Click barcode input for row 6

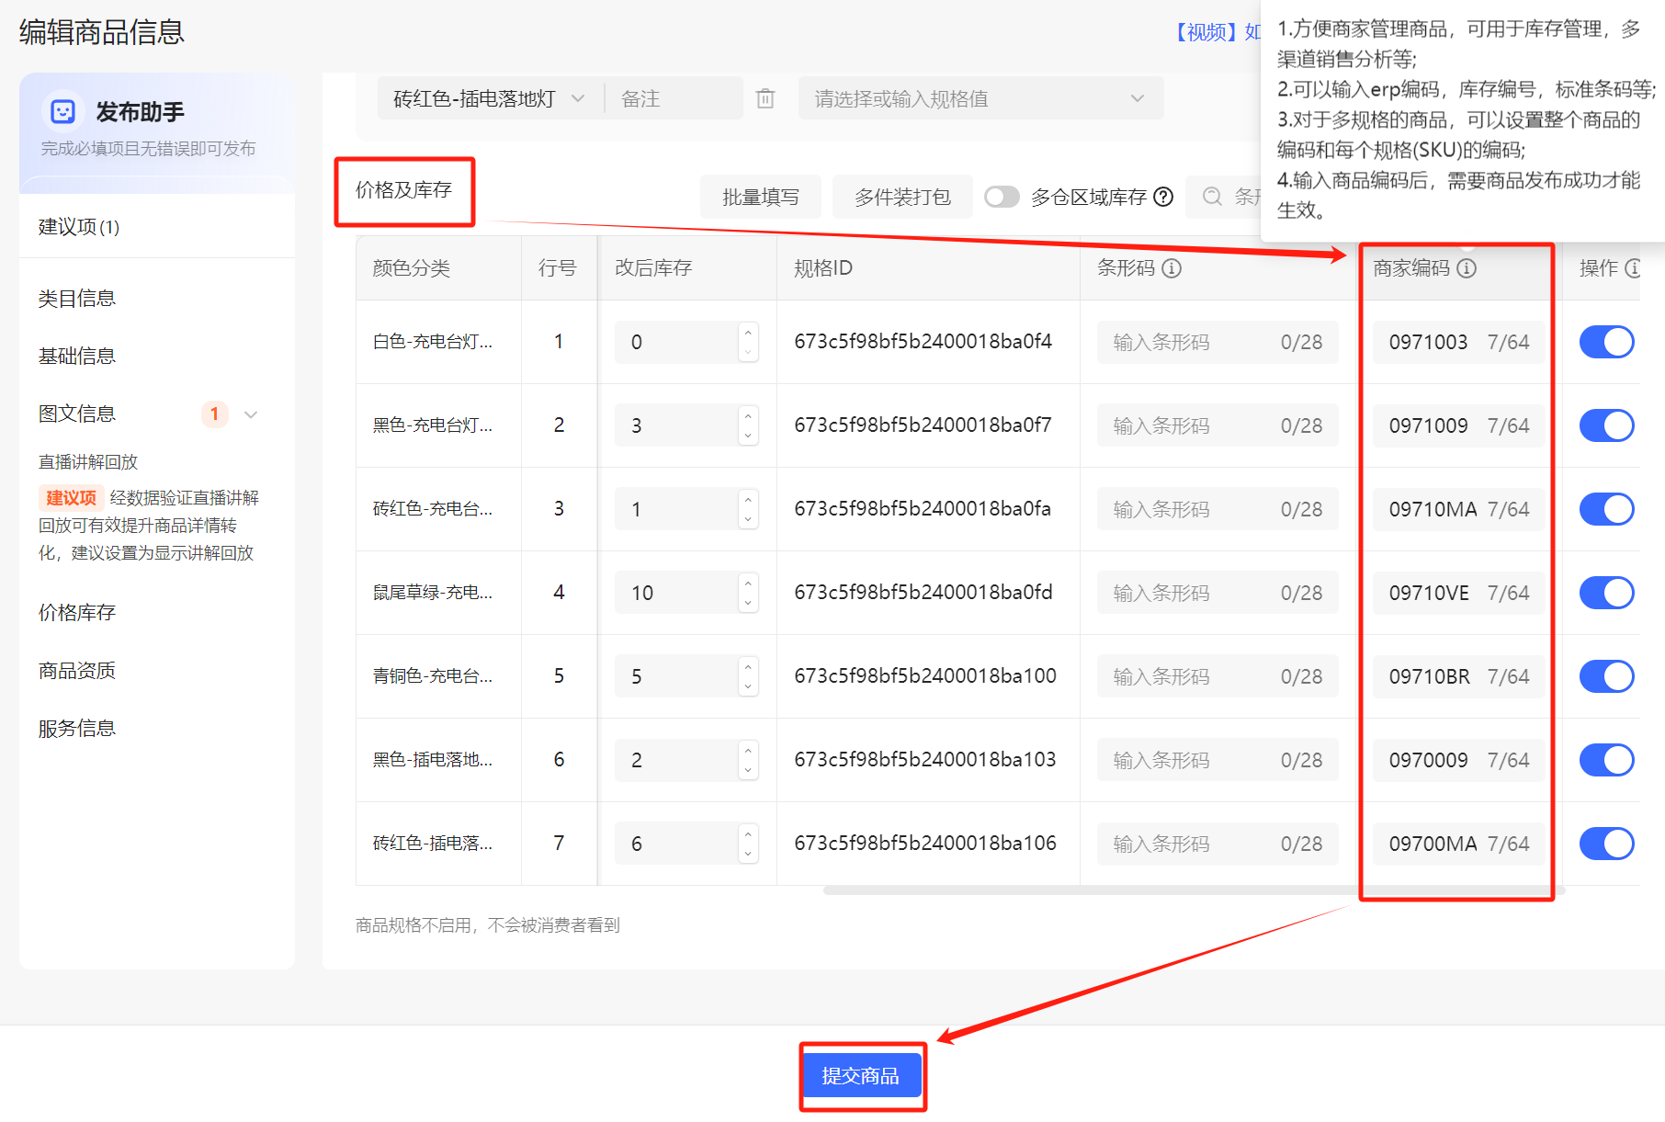point(1218,760)
